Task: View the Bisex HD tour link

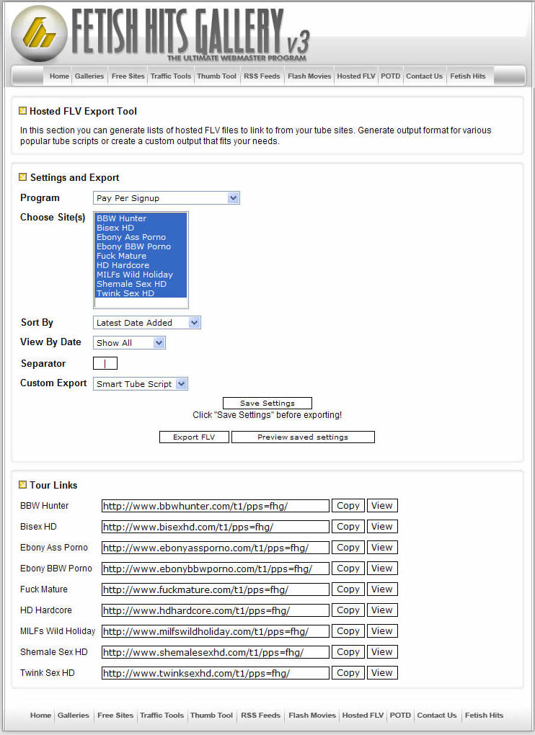Action: point(382,527)
